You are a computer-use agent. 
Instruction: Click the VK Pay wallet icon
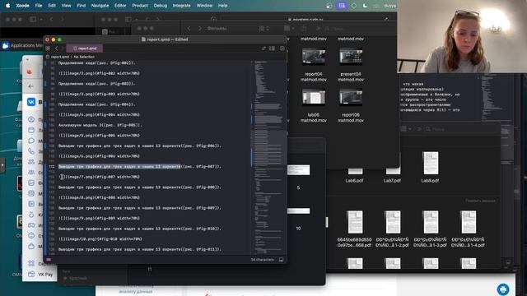click(31, 274)
